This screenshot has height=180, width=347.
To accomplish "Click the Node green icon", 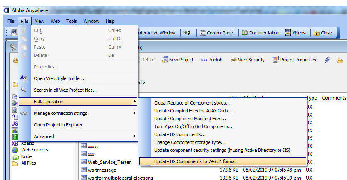I will 15,157.
